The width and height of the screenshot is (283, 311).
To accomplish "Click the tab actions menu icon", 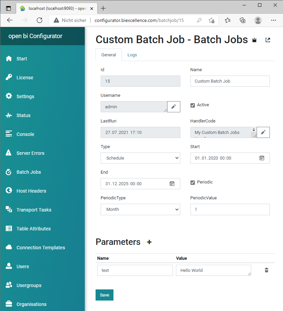I will tap(8, 8).
